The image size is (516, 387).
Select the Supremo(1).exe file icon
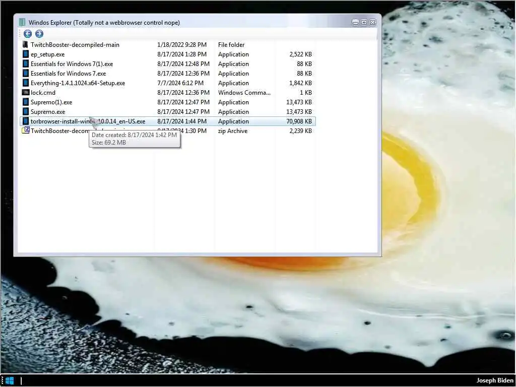tap(25, 102)
